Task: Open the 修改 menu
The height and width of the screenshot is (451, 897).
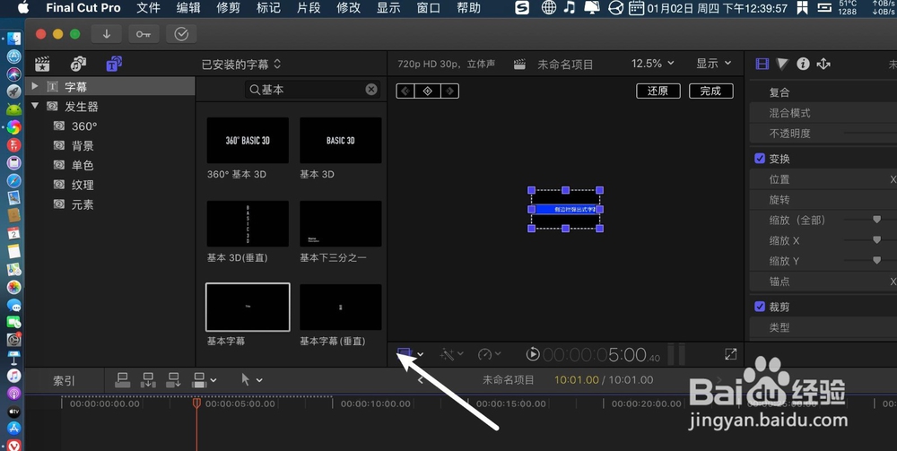Action: (349, 8)
